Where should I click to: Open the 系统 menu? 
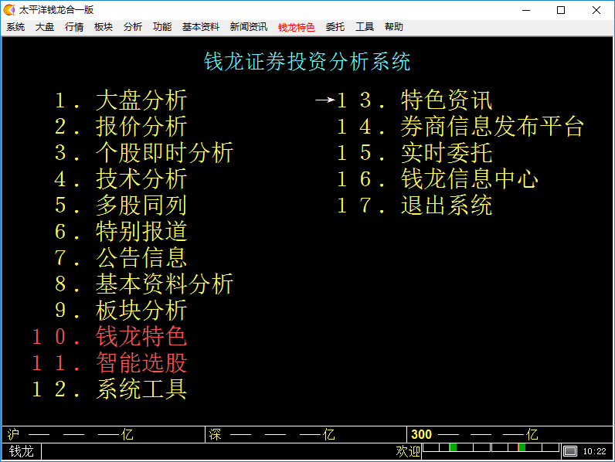click(15, 27)
